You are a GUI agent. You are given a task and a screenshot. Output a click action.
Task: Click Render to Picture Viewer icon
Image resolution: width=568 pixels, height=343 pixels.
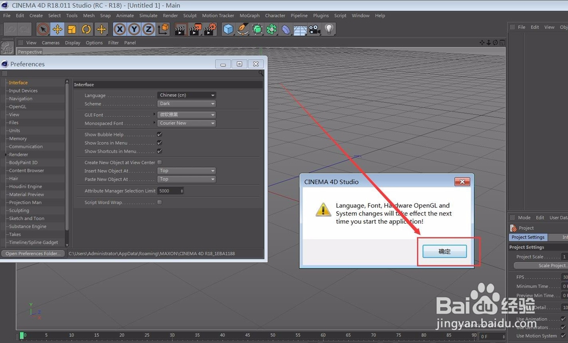click(x=195, y=30)
